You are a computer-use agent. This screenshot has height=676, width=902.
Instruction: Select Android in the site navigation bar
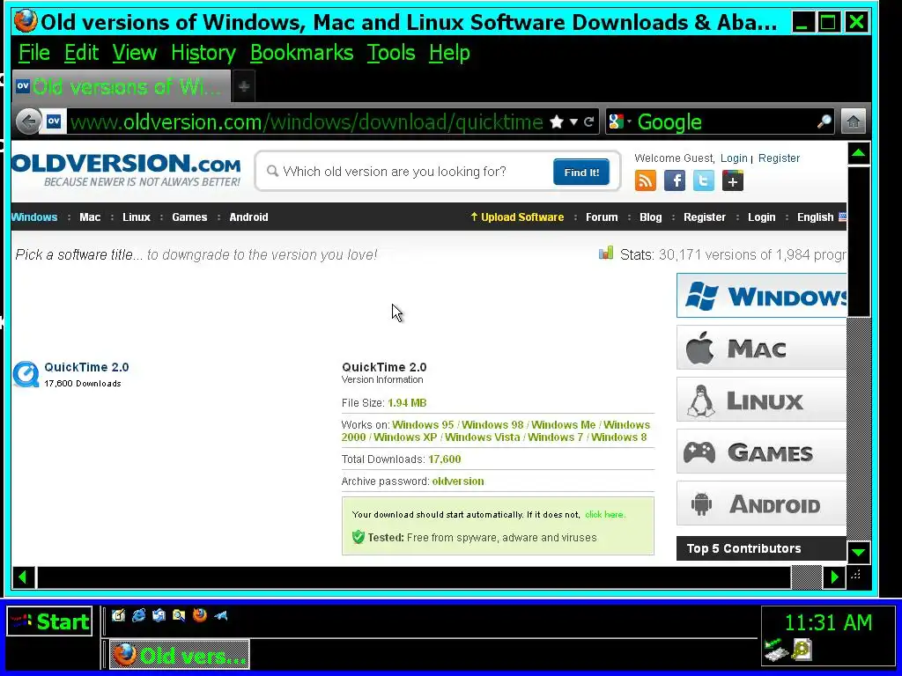coord(248,217)
